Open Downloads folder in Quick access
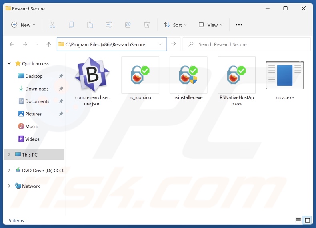The image size is (316, 228). pyautogui.click(x=37, y=89)
